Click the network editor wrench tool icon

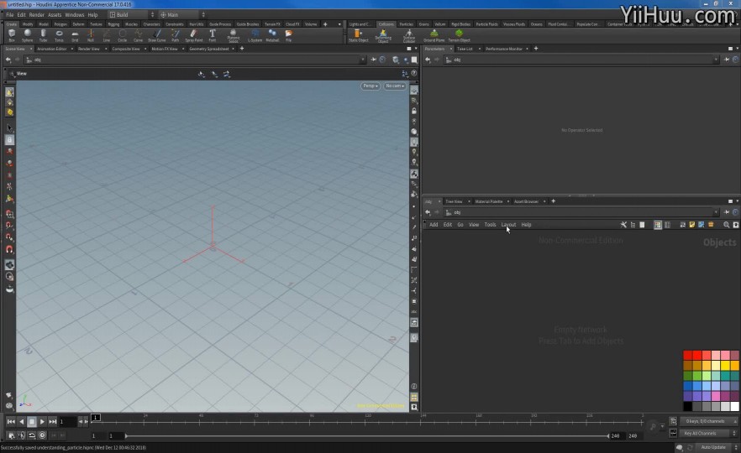[x=623, y=225]
